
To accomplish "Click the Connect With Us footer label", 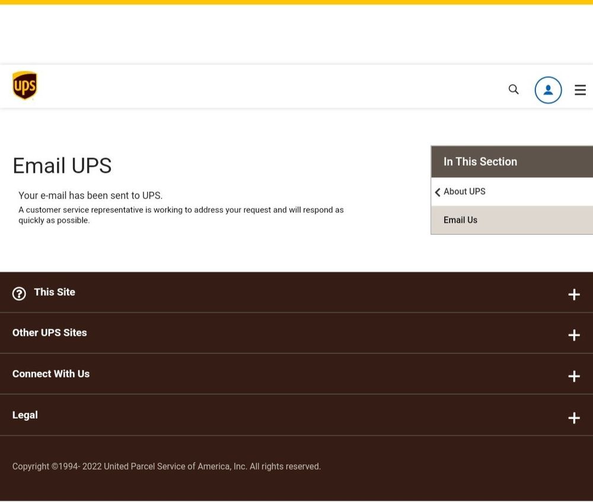I will pos(51,374).
